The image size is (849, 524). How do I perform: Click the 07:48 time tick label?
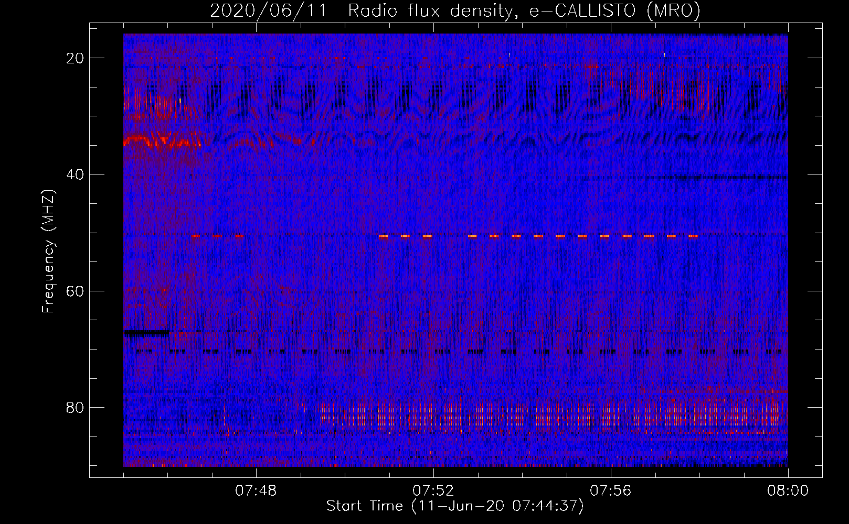[x=256, y=491]
